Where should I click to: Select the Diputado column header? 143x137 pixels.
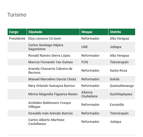pos(53,32)
